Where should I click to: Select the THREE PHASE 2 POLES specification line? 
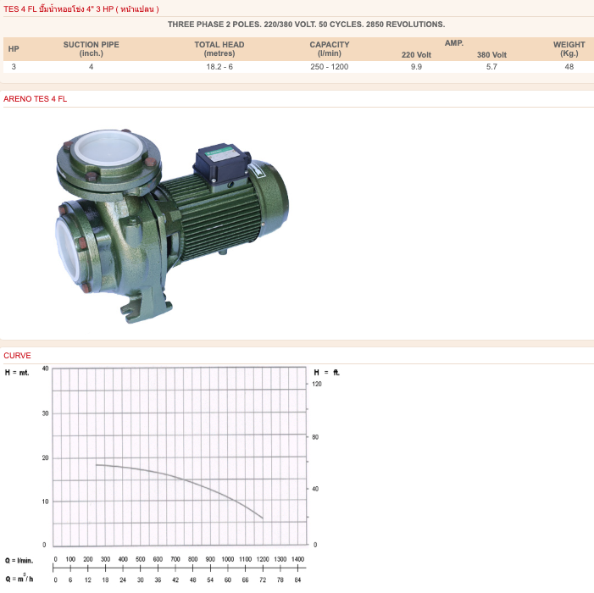[x=306, y=25]
